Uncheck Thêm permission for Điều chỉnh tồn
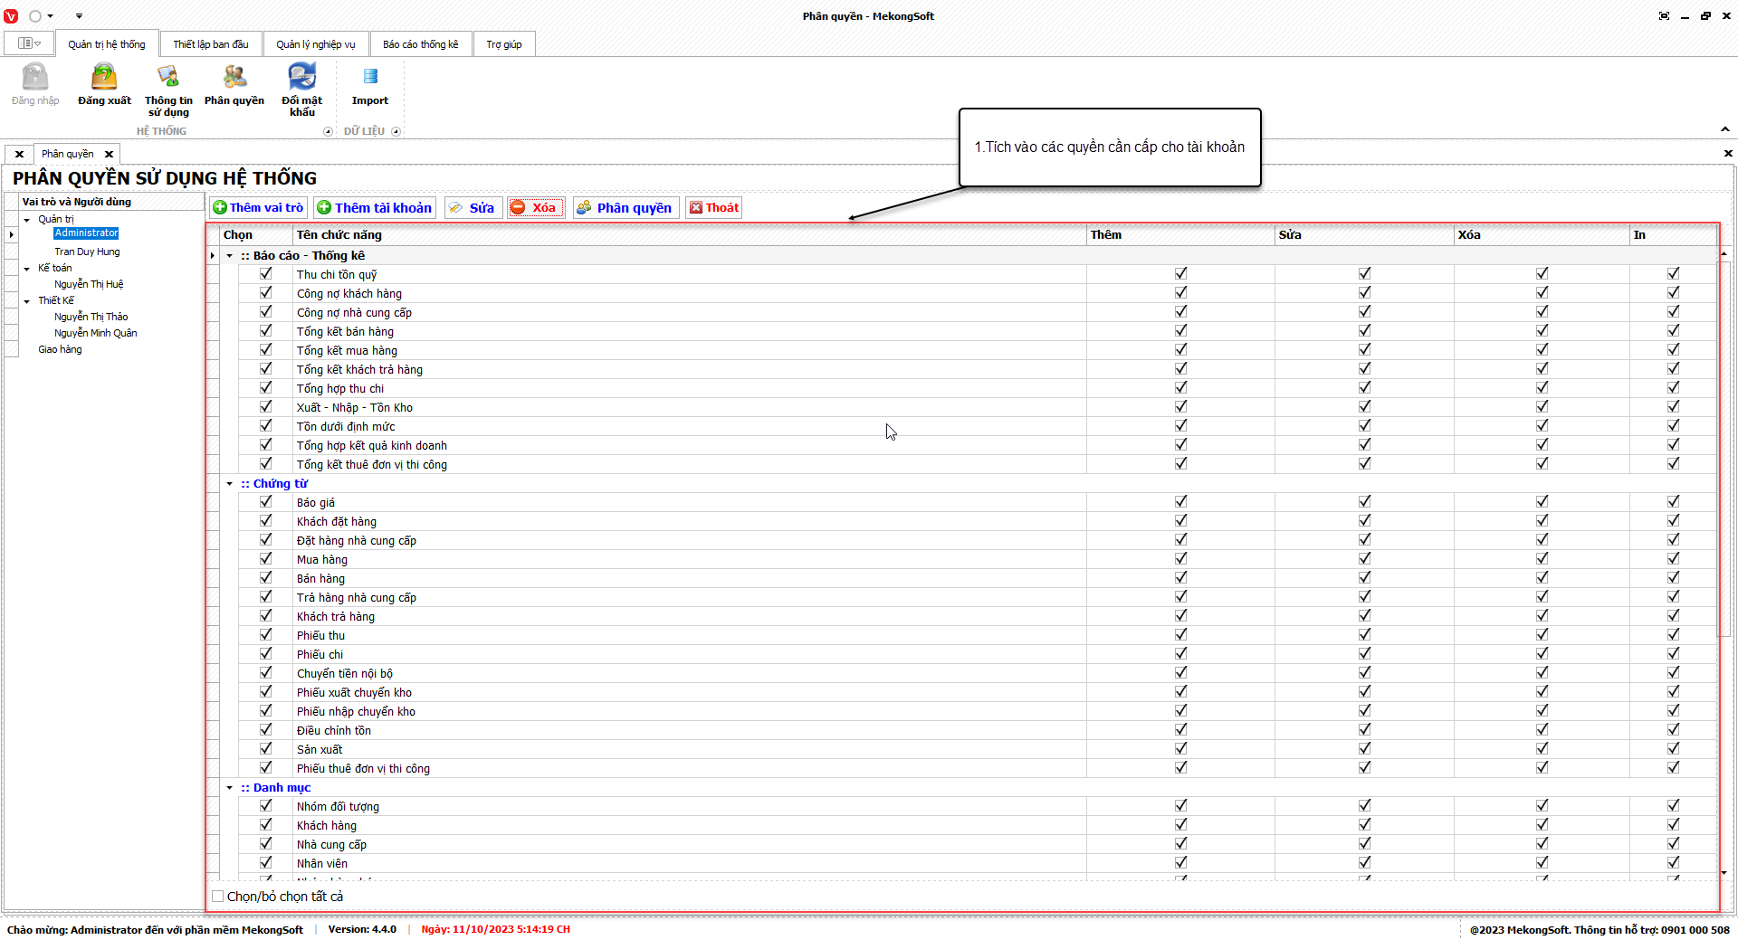This screenshot has width=1738, height=940. point(1181,730)
